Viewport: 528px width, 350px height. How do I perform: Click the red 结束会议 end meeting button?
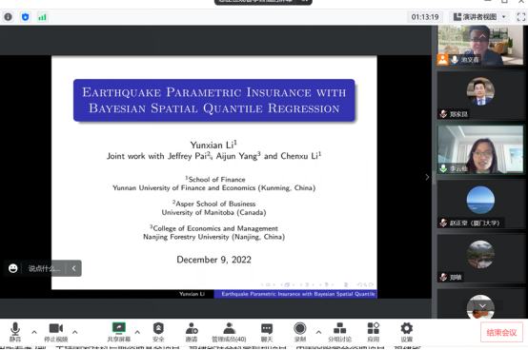point(501,333)
